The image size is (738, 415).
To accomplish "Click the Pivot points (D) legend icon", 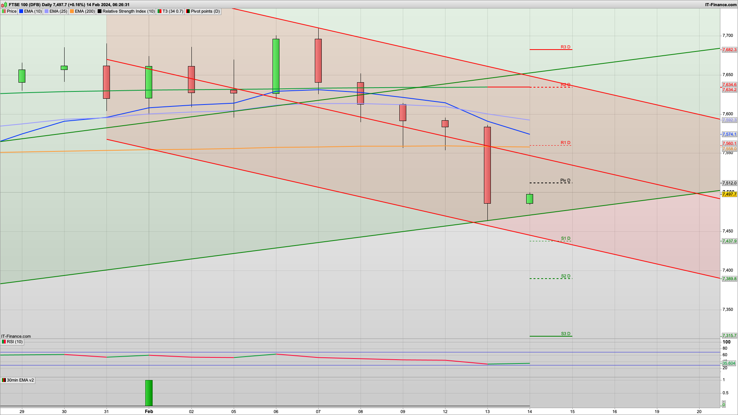I will 188,11.
